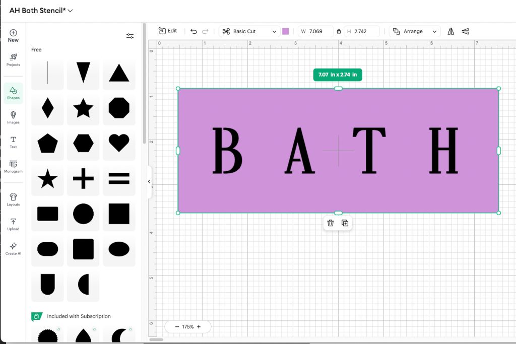Open the Edit menu

[x=168, y=30]
